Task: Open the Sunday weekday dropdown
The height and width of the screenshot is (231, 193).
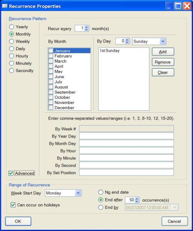Action: (x=163, y=42)
